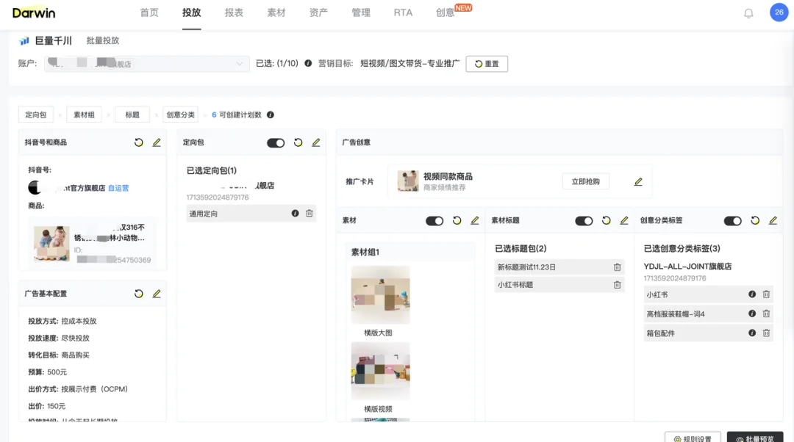Show info for 小红书 tag
Screen dimensions: 794x442
point(752,294)
